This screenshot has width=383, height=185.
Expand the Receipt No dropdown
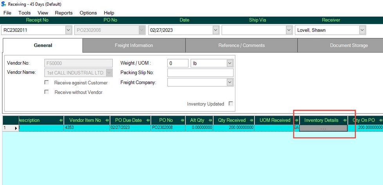[x=69, y=30]
